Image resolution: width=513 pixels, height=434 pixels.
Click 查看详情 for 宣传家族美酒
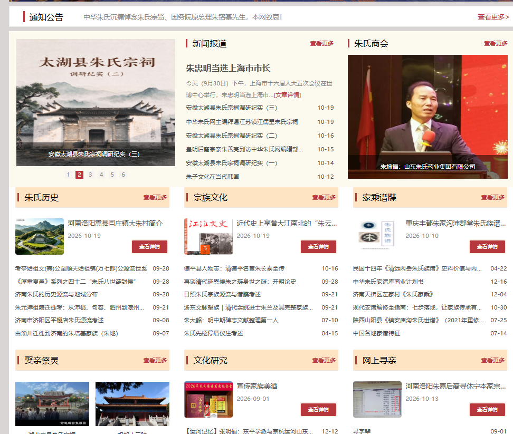[318, 410]
